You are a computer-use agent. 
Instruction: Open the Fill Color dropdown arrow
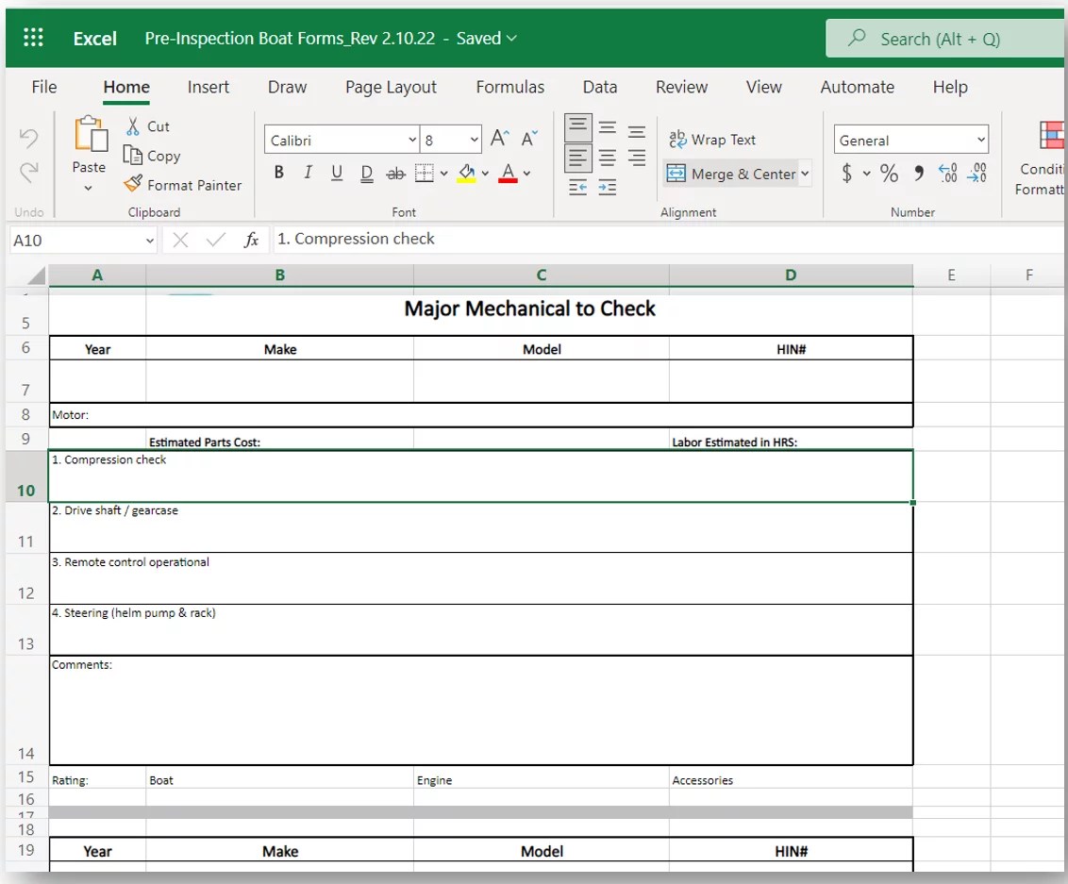[485, 173]
